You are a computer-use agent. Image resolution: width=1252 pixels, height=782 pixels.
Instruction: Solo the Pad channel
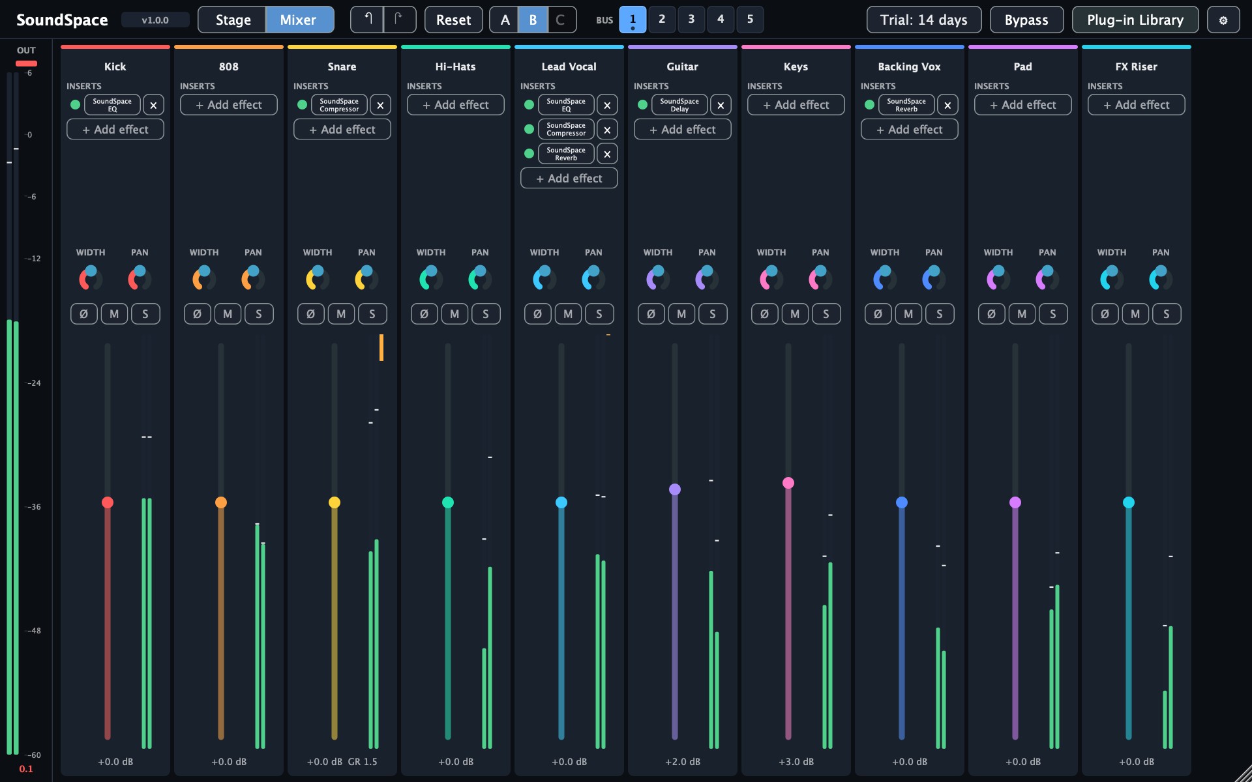[1052, 314]
